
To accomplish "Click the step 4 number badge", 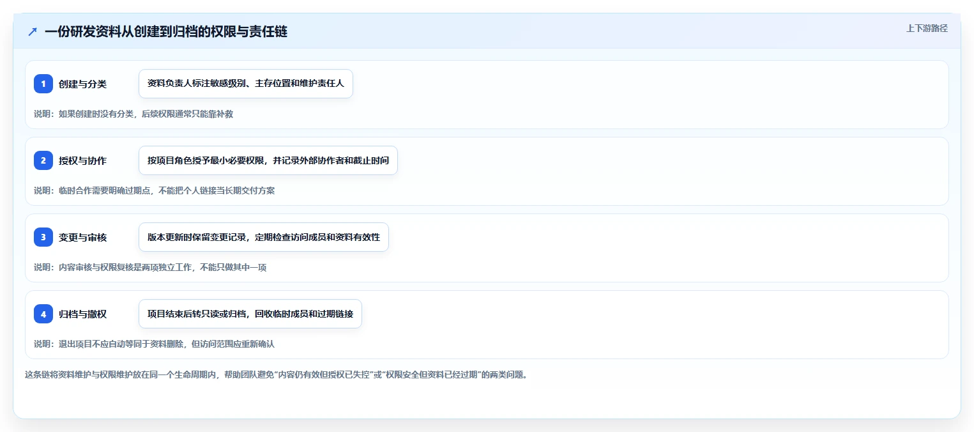I will [43, 314].
